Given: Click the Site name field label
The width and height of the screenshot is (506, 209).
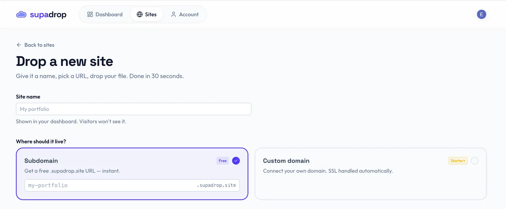Looking at the screenshot, I should point(28,97).
